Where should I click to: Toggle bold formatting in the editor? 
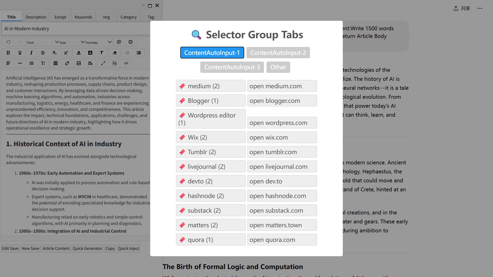coord(8,53)
